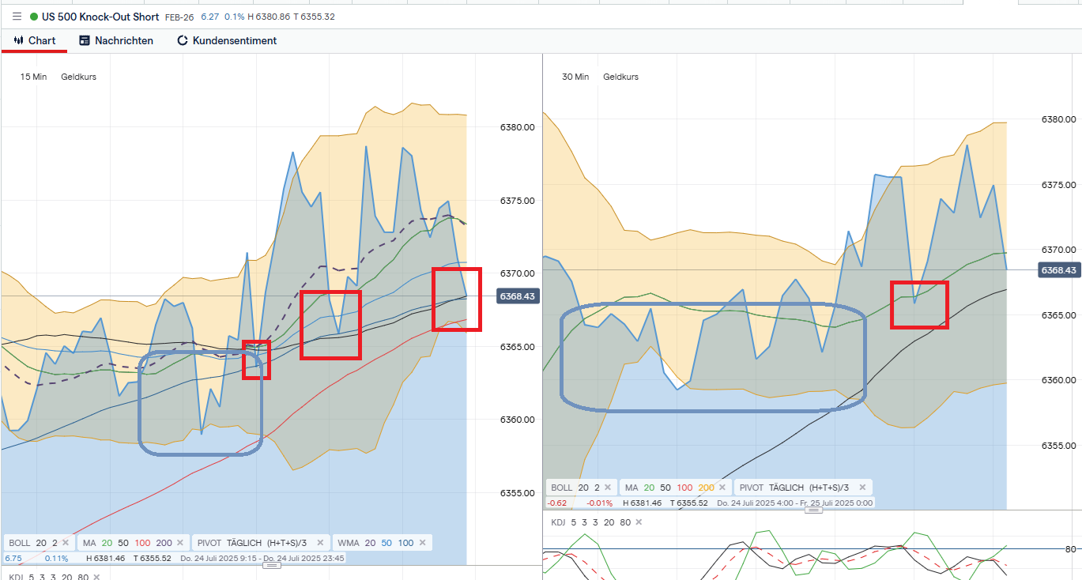Remove PIVOT indicator from 15 Min chart
The image size is (1082, 580).
point(320,543)
